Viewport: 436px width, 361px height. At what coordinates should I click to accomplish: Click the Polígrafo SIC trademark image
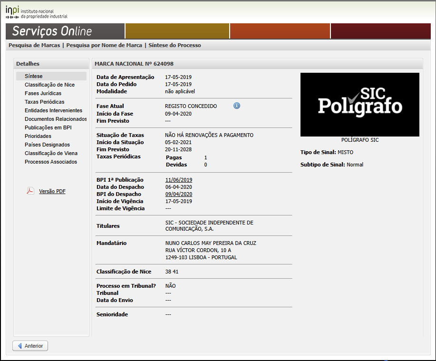[359, 105]
